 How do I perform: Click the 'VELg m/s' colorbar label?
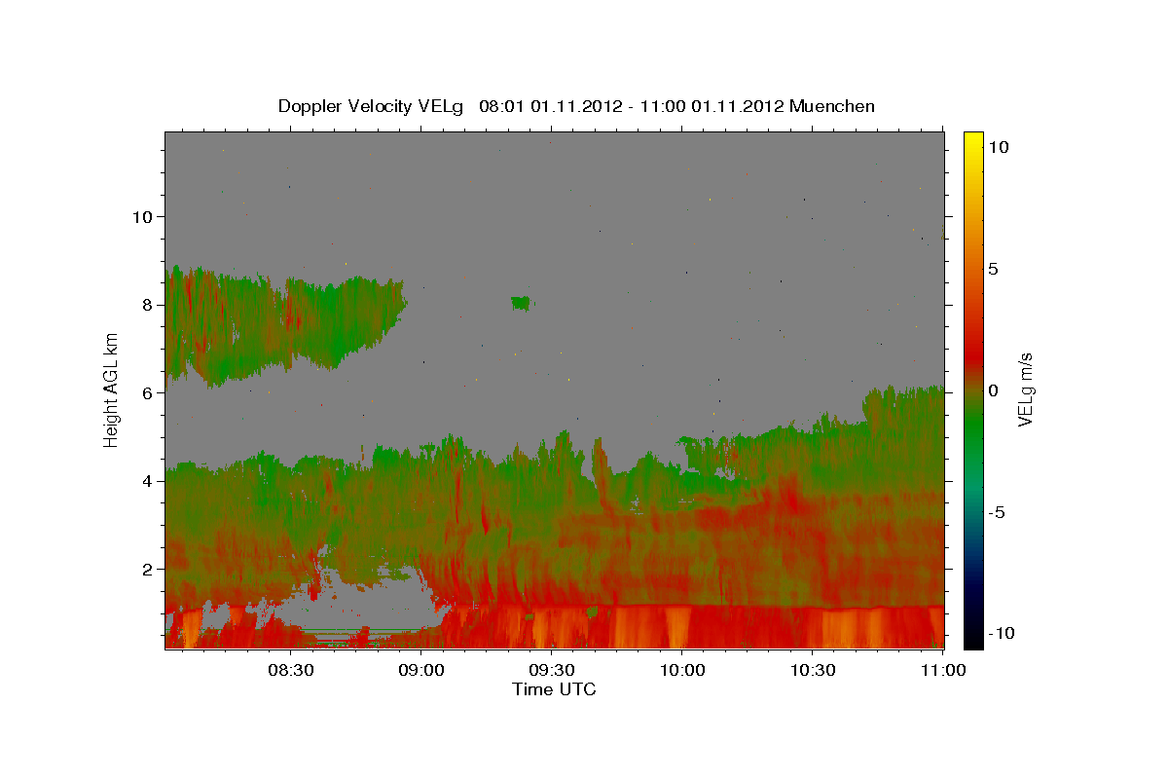click(x=1025, y=389)
